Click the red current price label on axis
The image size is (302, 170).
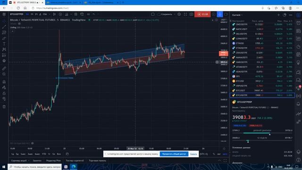coord(224,53)
